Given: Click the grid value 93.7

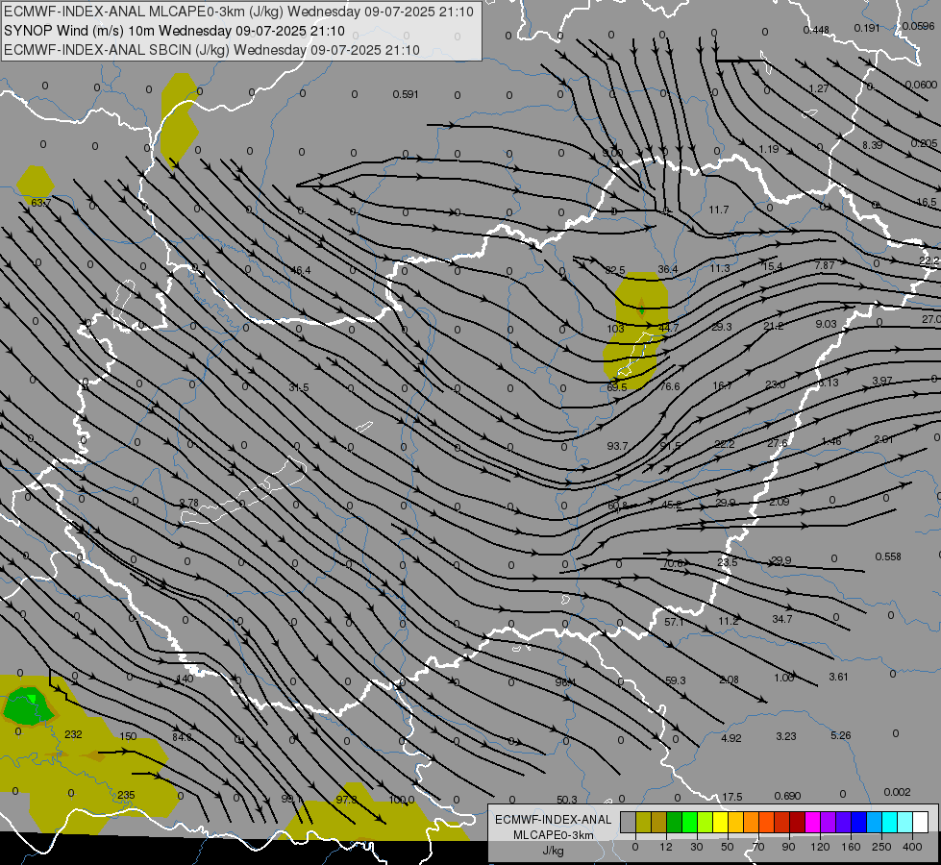Looking at the screenshot, I should pyautogui.click(x=617, y=445).
